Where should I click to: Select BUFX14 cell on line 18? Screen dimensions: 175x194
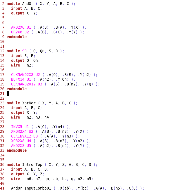pos(18,79)
